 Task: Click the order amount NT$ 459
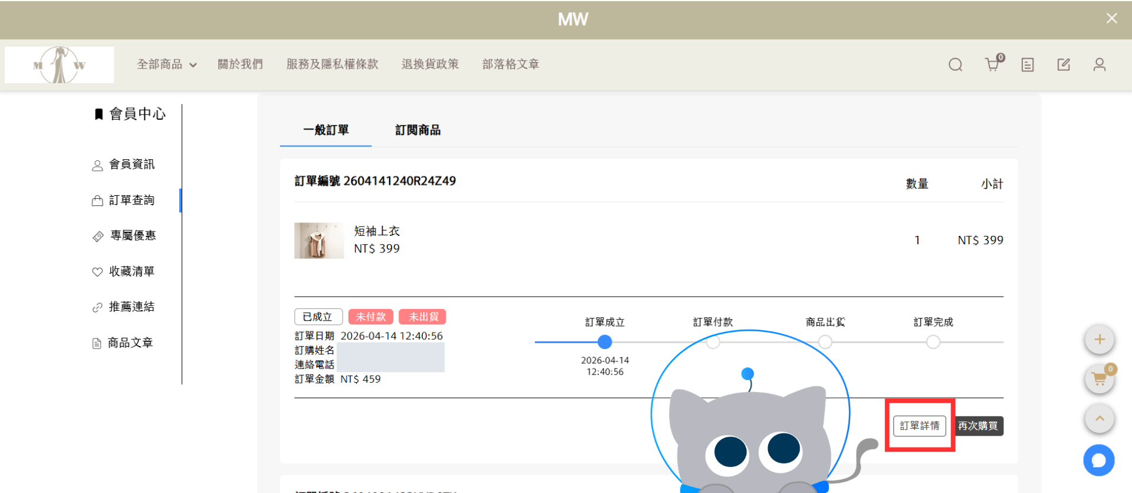360,379
